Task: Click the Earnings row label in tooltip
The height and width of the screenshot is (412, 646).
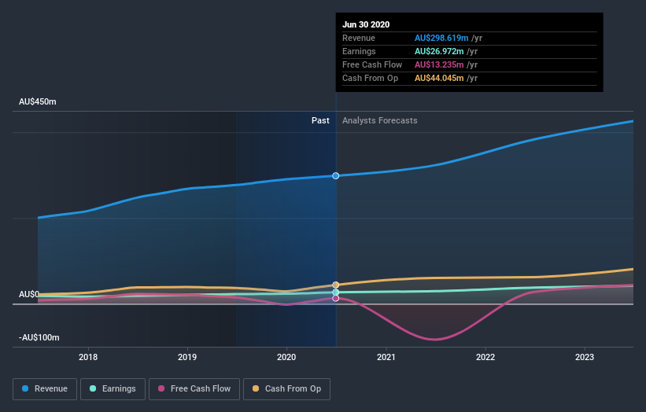Action: pyautogui.click(x=359, y=51)
